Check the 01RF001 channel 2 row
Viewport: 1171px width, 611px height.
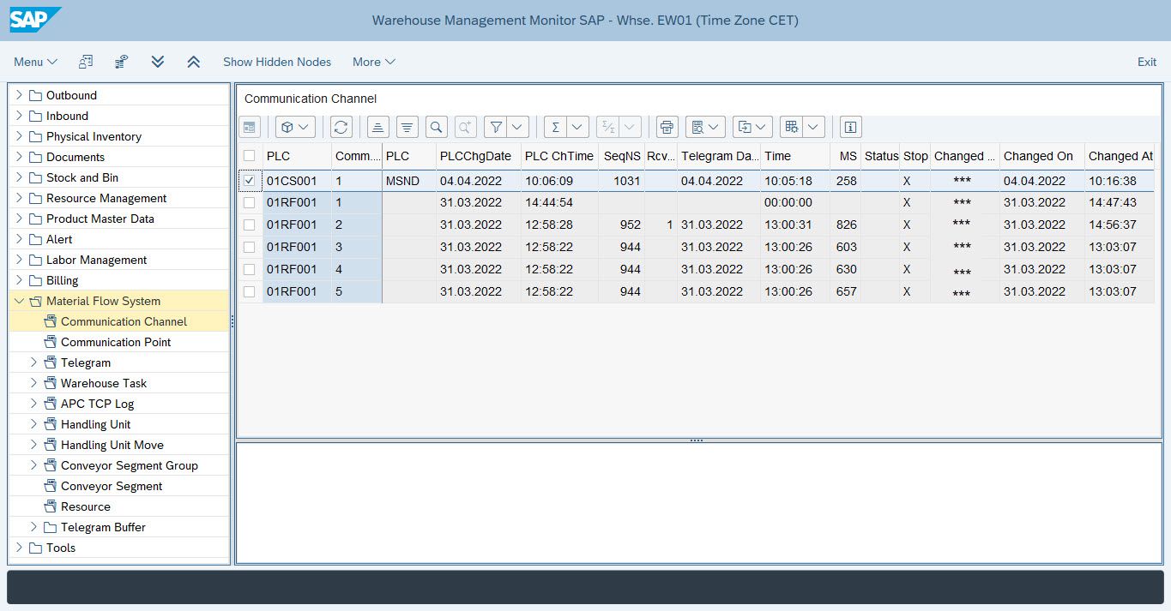coord(249,225)
